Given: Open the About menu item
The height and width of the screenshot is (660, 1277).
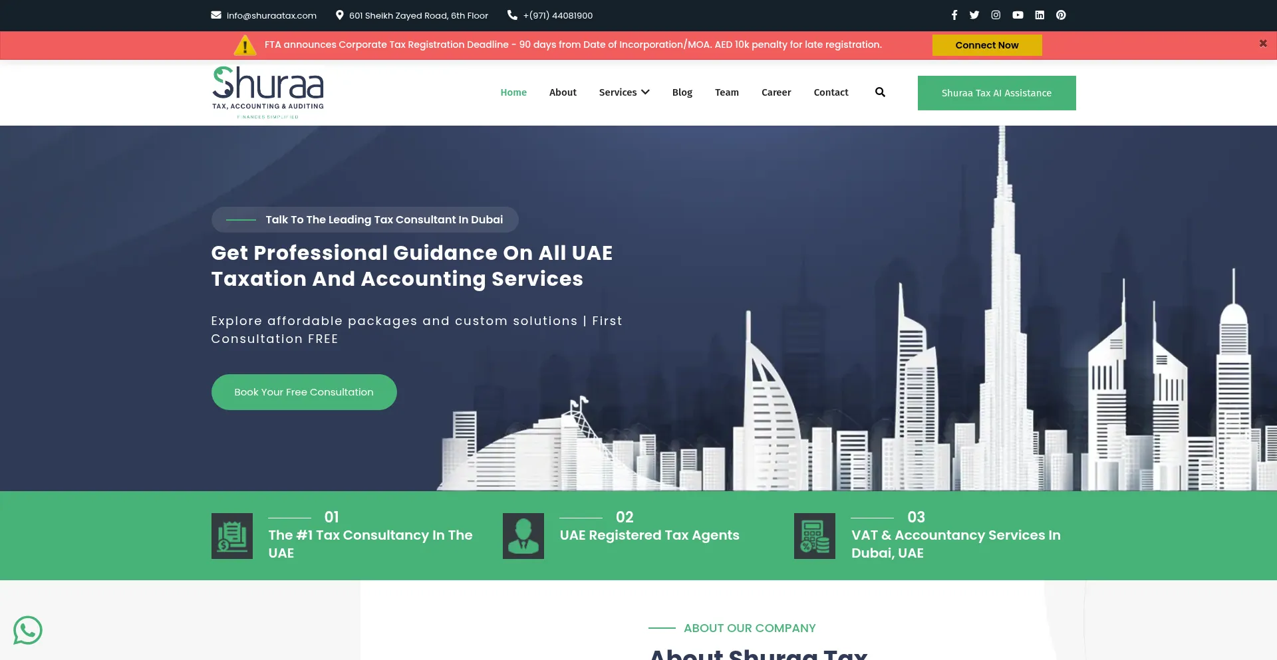Looking at the screenshot, I should pyautogui.click(x=563, y=92).
